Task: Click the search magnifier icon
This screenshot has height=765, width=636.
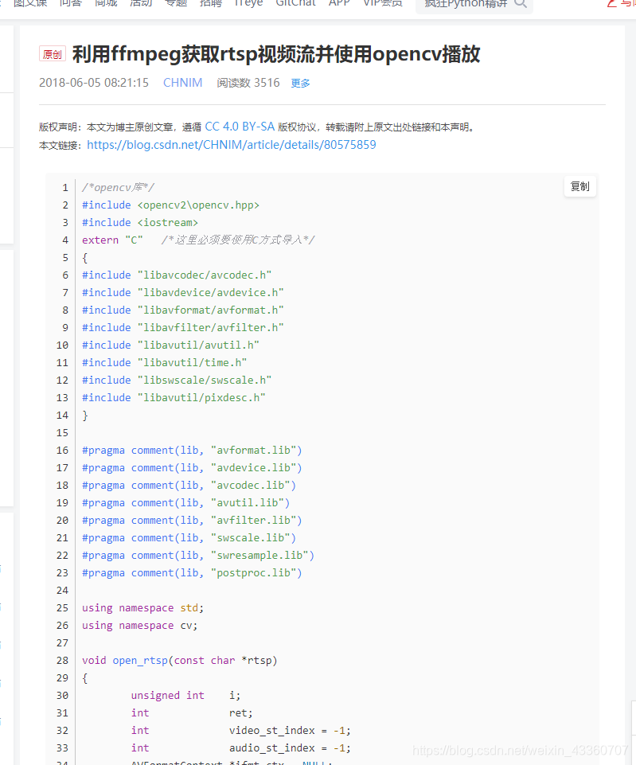Action: tap(521, 3)
